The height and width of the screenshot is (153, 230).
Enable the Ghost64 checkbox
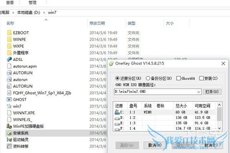(x=178, y=78)
